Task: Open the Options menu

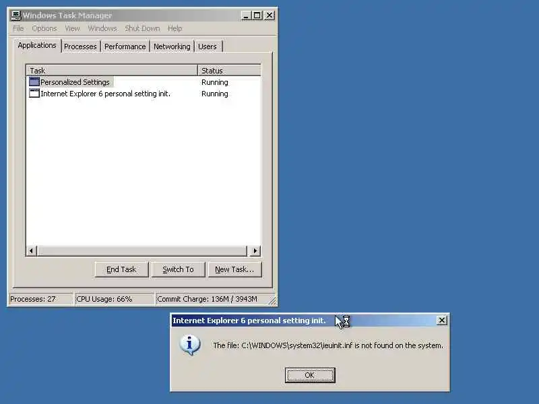Action: click(x=44, y=28)
